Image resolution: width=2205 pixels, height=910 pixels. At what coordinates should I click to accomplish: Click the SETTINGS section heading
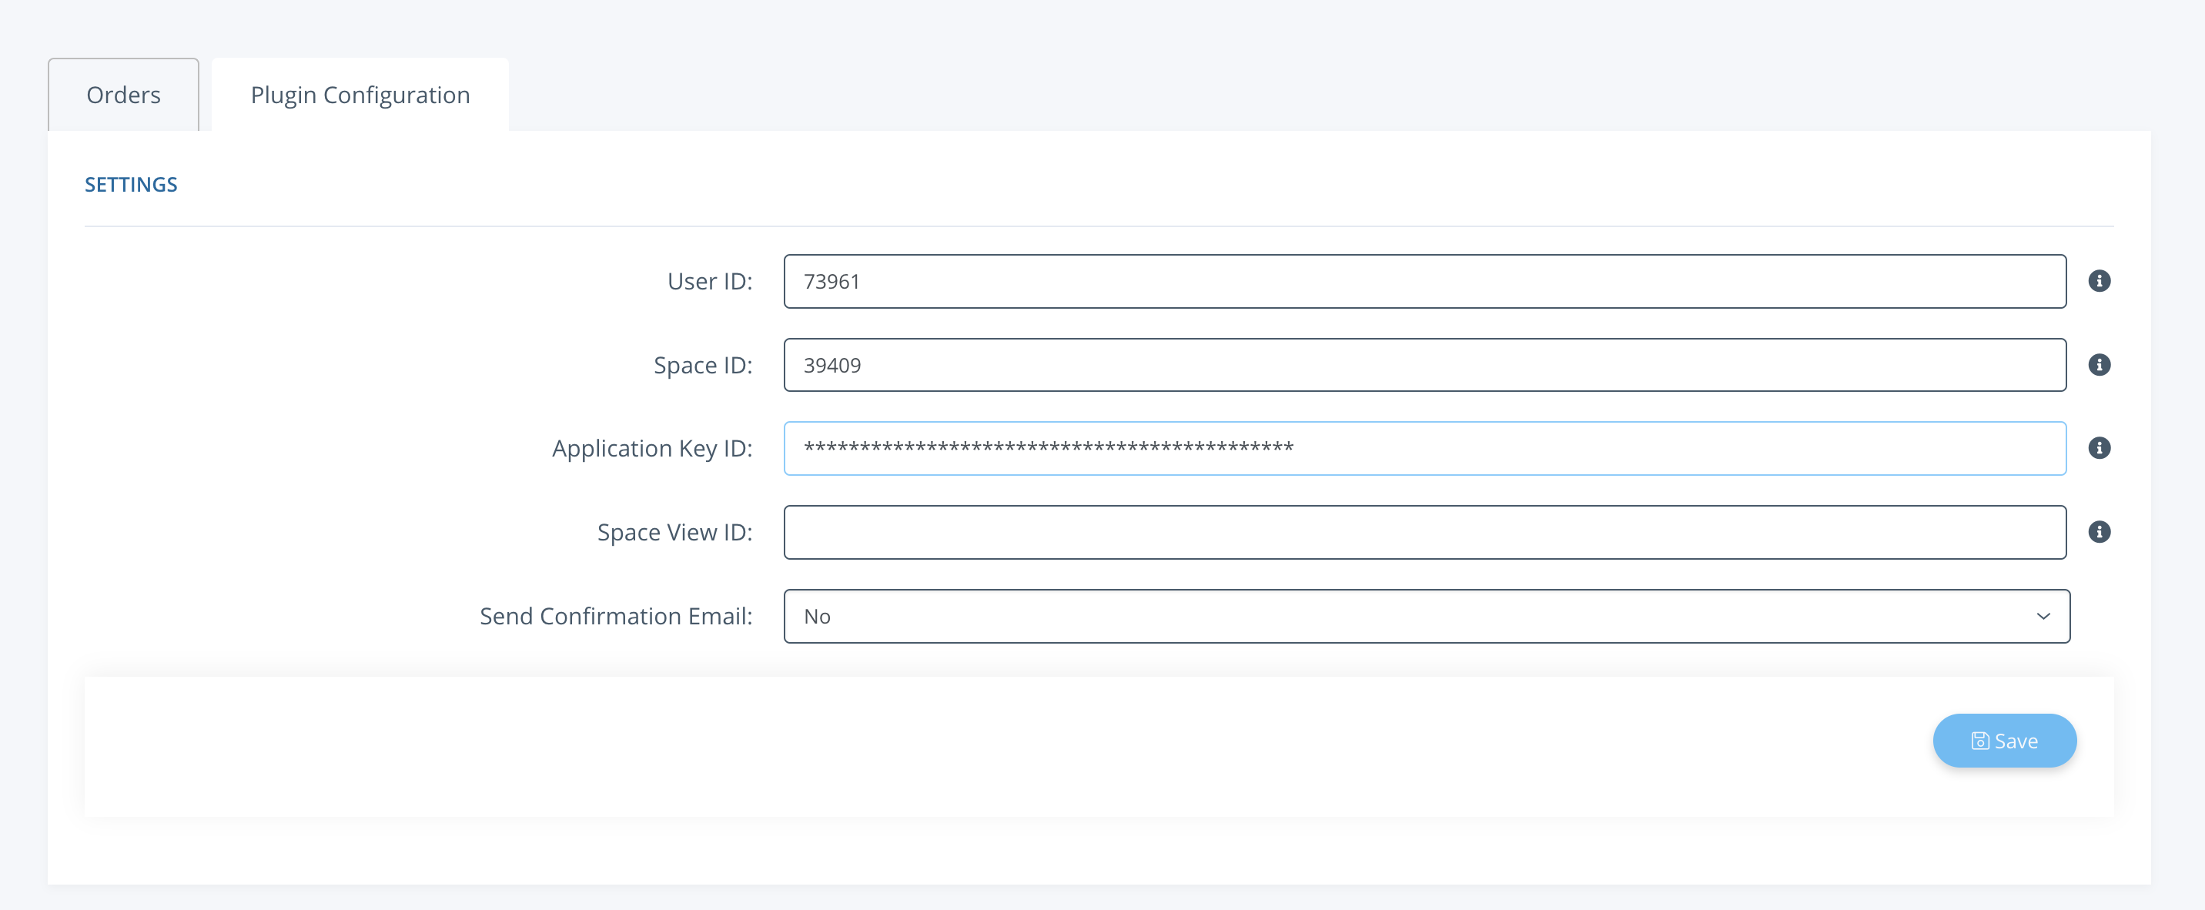tap(131, 183)
